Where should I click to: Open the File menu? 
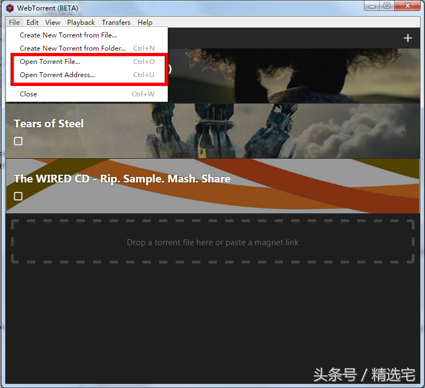(x=14, y=22)
